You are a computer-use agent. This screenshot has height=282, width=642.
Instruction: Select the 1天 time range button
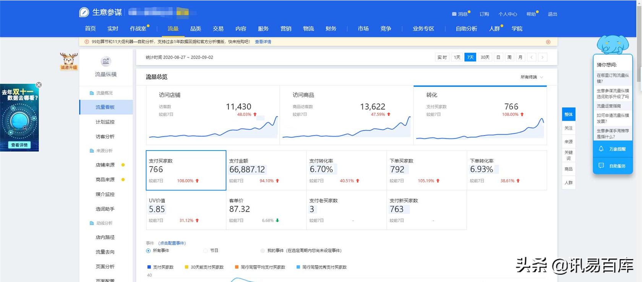[457, 57]
